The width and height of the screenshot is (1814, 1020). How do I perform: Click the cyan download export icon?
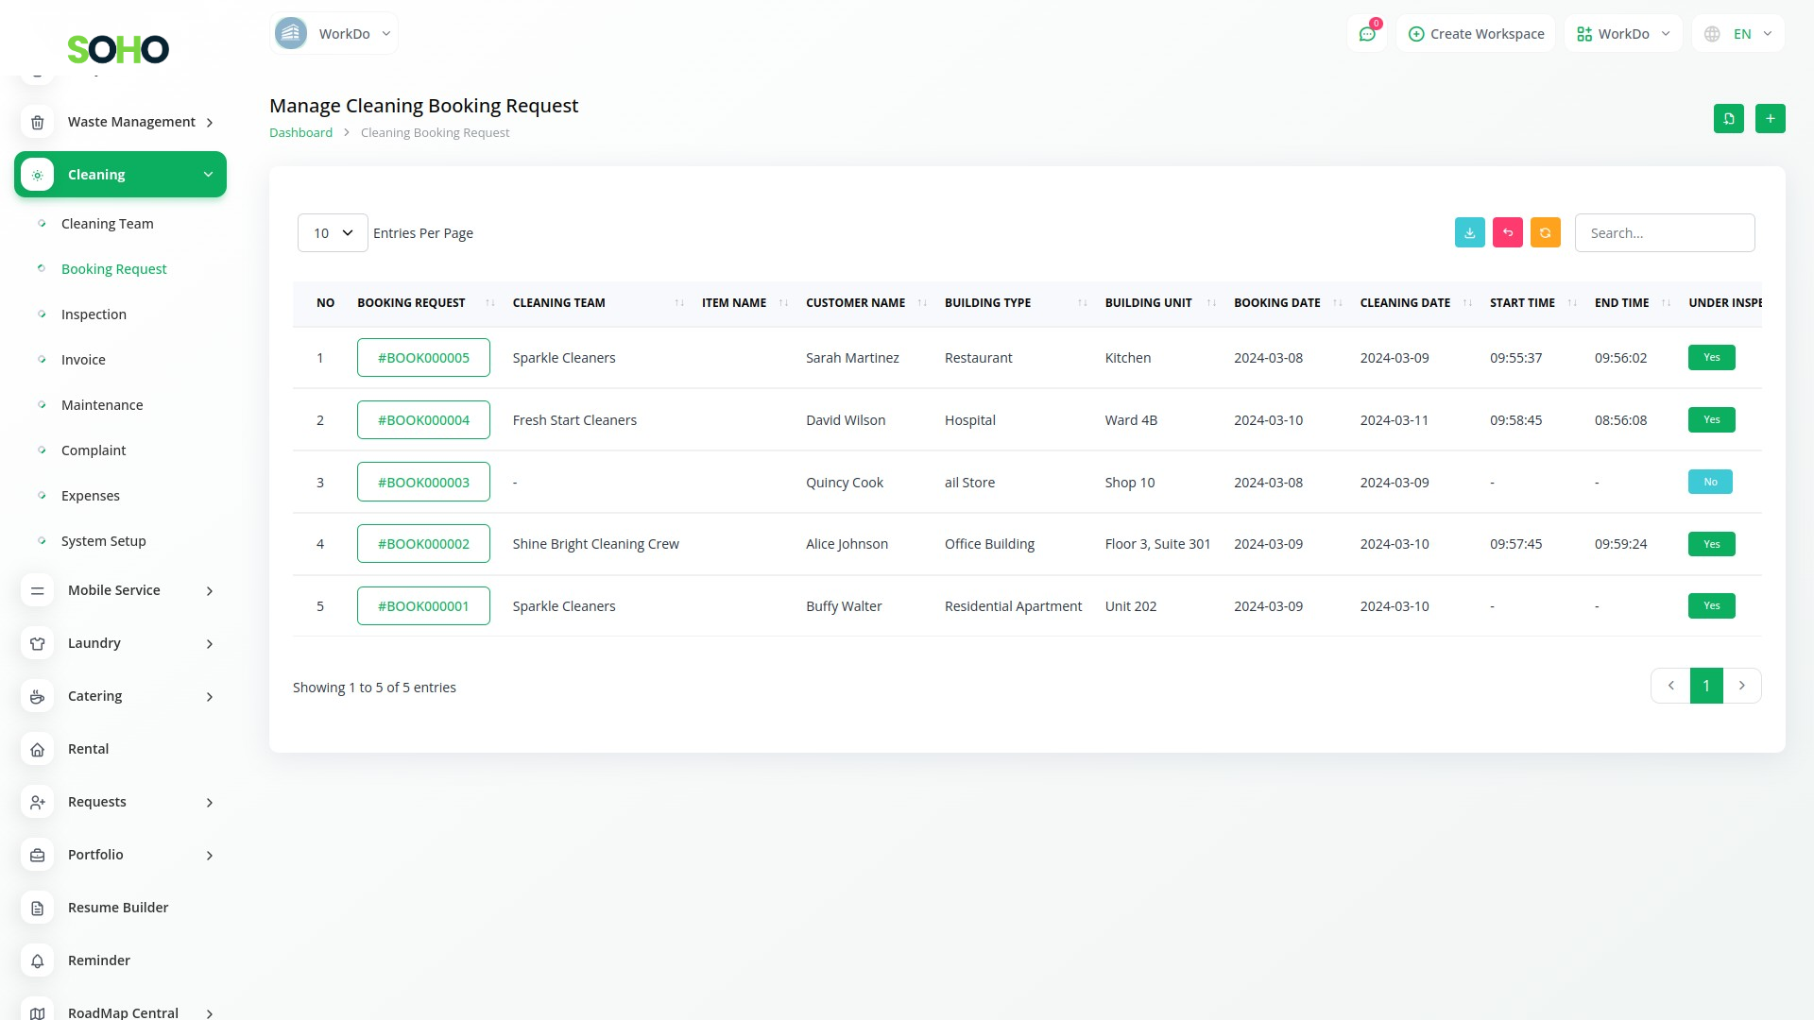[1469, 232]
